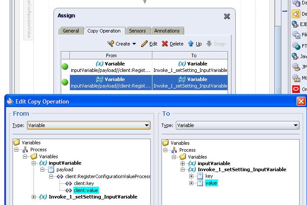The width and height of the screenshot is (307, 205).
Task: Close the Assign dialog
Action: click(227, 16)
